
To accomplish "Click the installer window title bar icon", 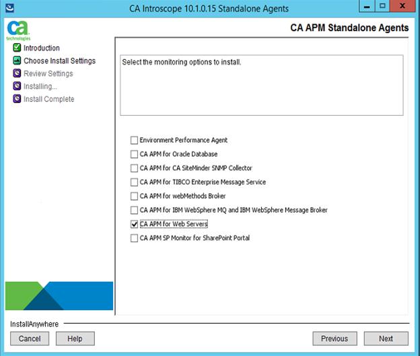I will (x=9, y=8).
